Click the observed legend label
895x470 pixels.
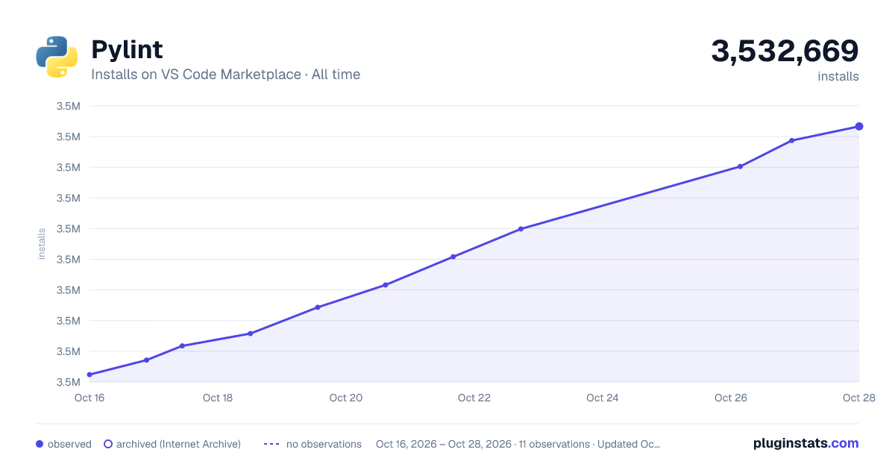coord(69,444)
